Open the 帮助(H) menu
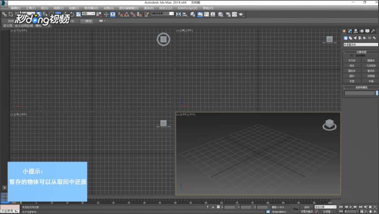This screenshot has width=379, height=214. click(x=208, y=8)
